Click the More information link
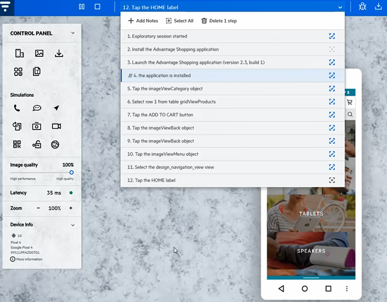 pos(29,259)
